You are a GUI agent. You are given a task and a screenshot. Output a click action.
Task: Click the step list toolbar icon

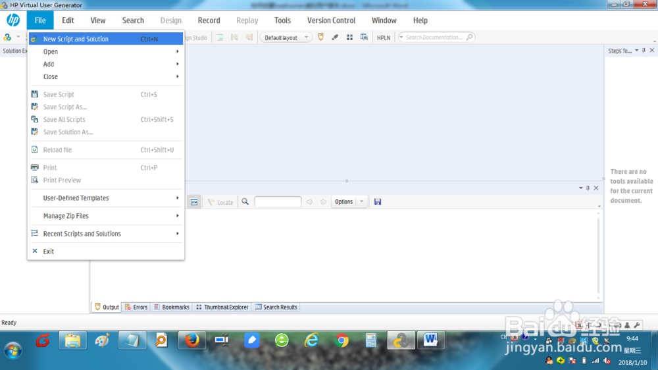click(x=220, y=38)
